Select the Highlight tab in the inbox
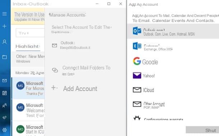219x136 pixels. 28,46
